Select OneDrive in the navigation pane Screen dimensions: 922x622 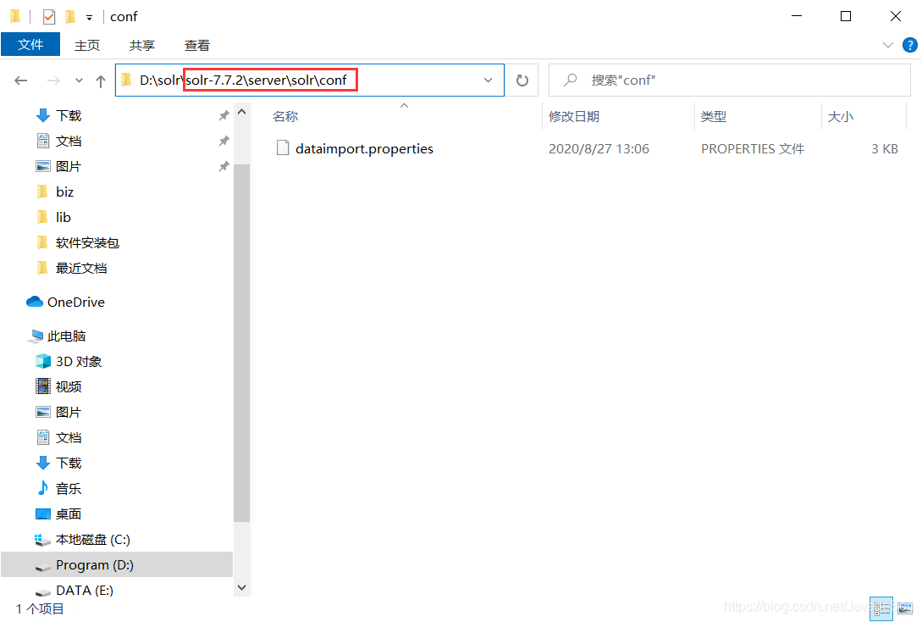pos(76,302)
